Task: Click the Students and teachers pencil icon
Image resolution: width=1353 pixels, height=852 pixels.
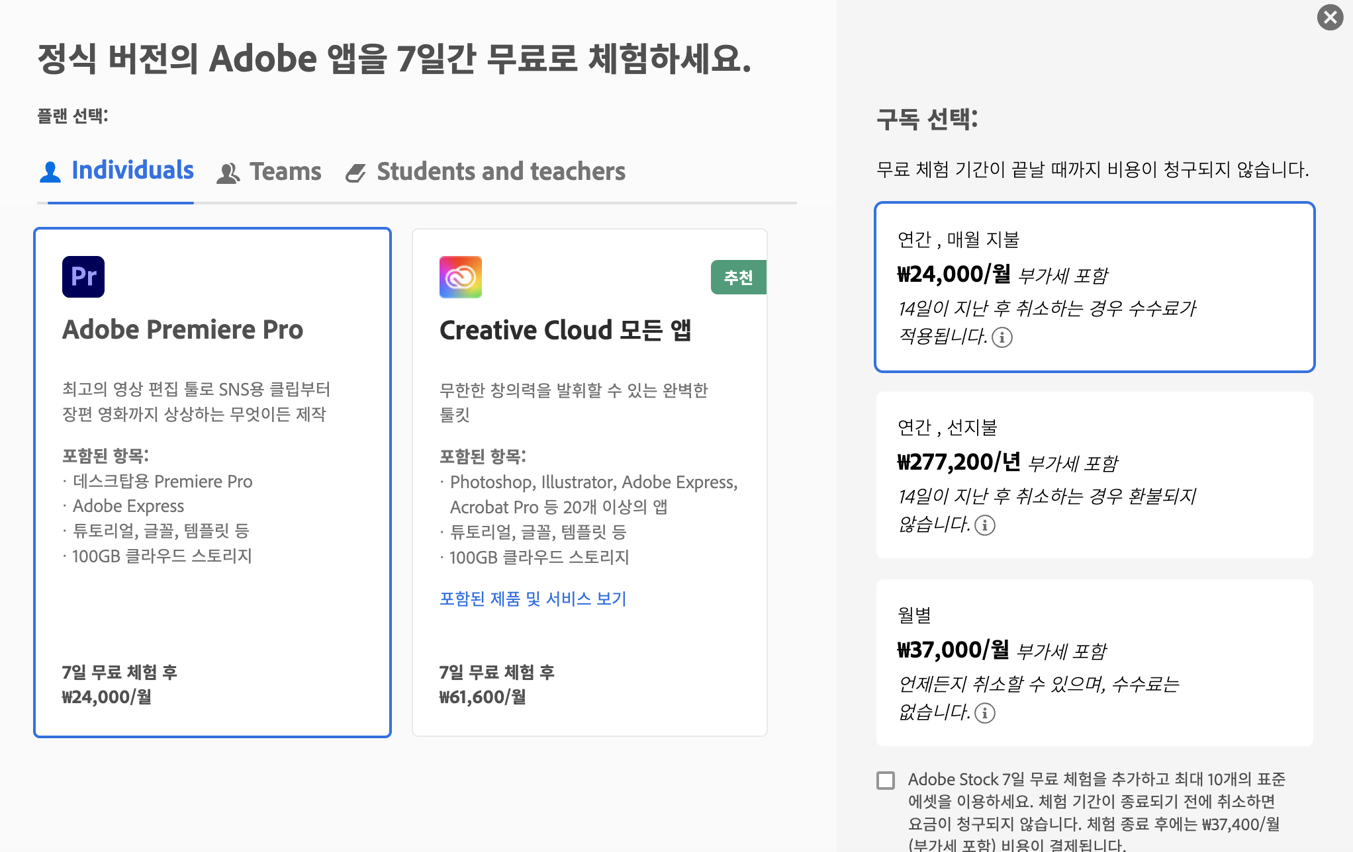Action: pos(355,173)
